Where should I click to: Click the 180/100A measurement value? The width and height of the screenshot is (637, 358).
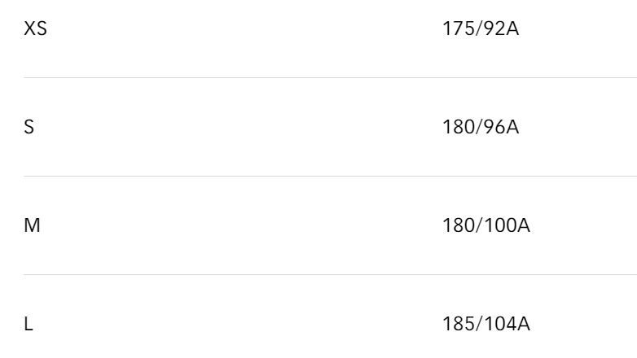486,225
